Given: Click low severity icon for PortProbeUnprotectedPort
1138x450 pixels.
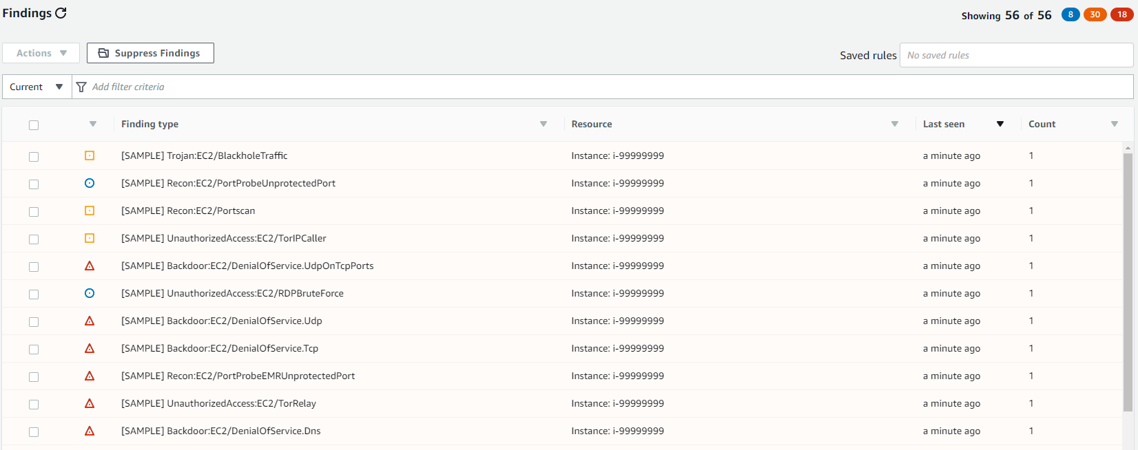Looking at the screenshot, I should (x=90, y=183).
